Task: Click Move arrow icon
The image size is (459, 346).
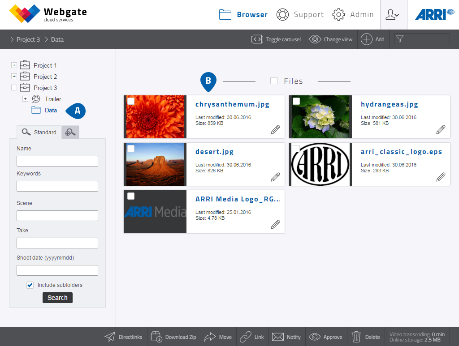Action: [x=210, y=337]
